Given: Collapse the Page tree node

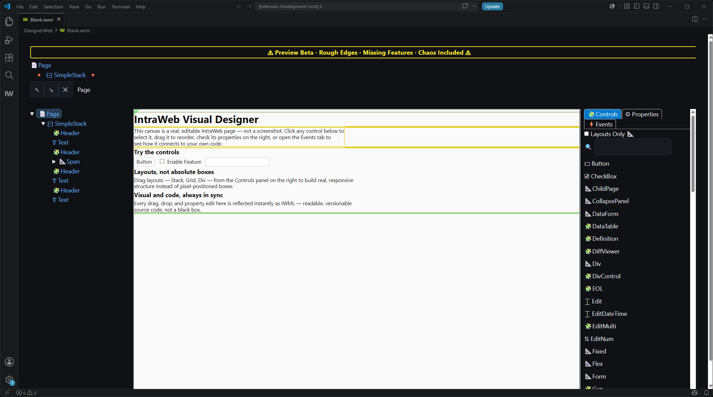Looking at the screenshot, I should pos(32,114).
